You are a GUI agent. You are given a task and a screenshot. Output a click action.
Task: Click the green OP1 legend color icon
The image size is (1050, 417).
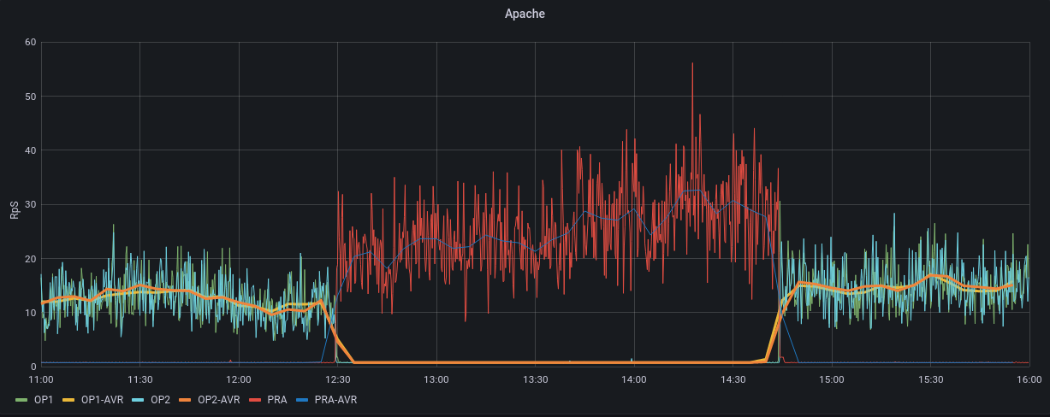click(21, 399)
